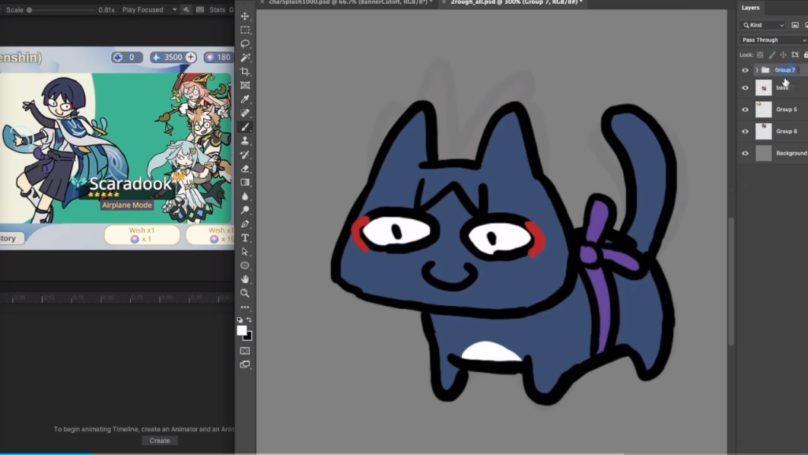Hide the Background layer
This screenshot has height=455, width=808.
745,153
